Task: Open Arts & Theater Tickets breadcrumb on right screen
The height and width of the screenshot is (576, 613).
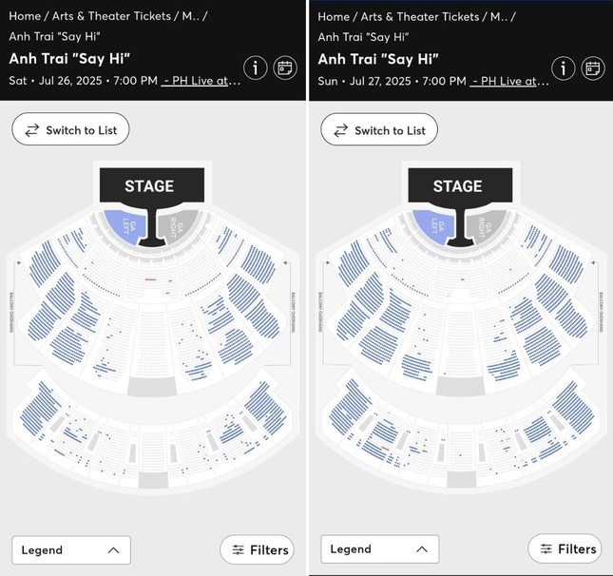Action: [x=419, y=17]
